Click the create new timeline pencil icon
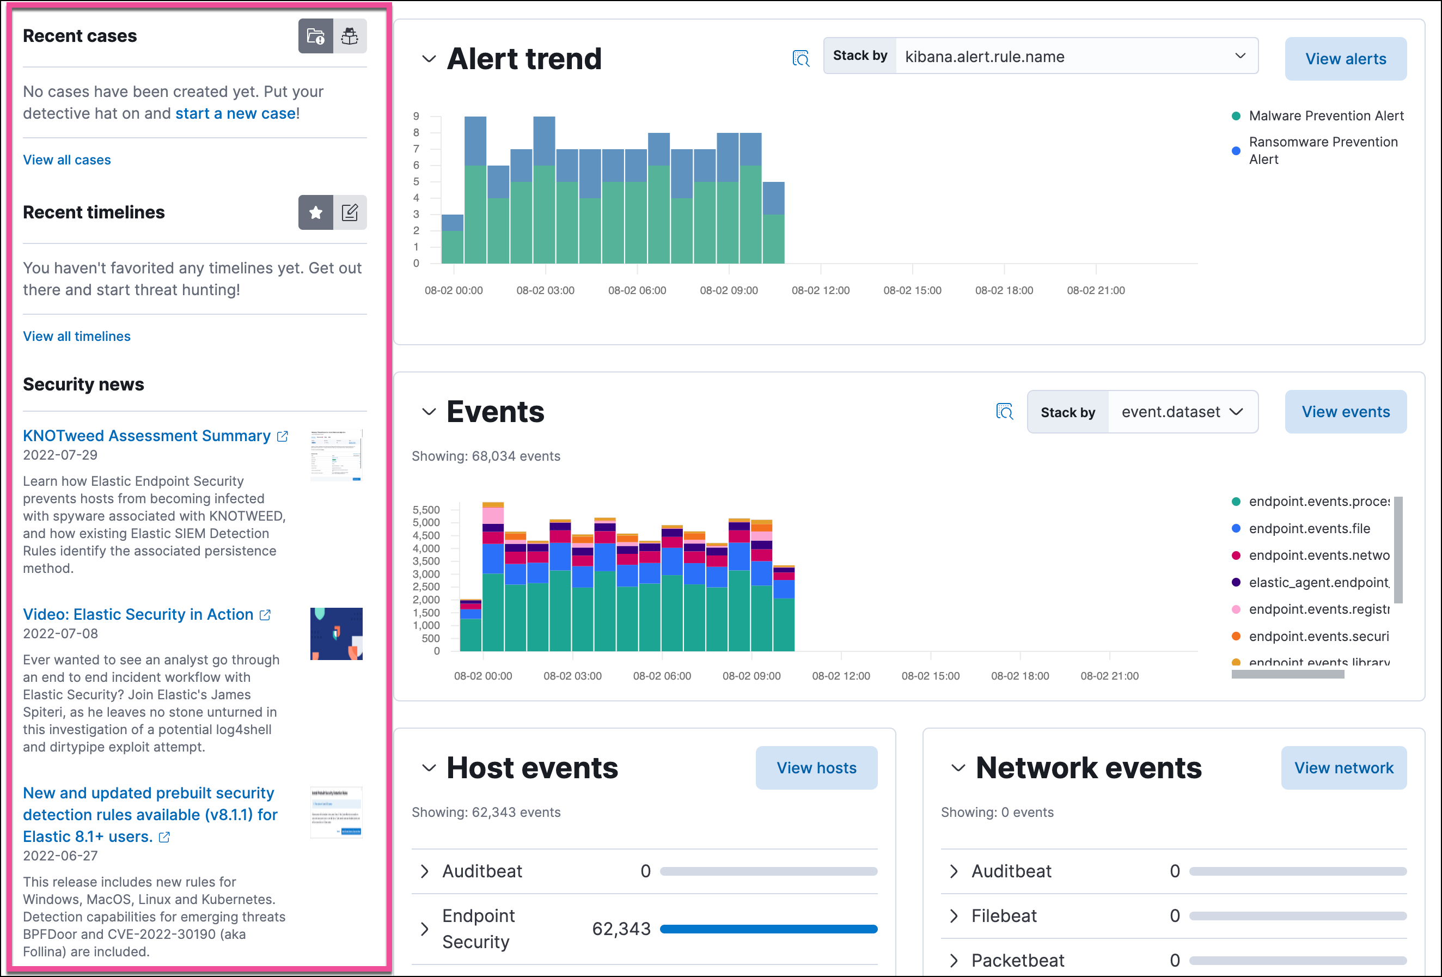Image resolution: width=1442 pixels, height=977 pixels. pyautogui.click(x=350, y=211)
